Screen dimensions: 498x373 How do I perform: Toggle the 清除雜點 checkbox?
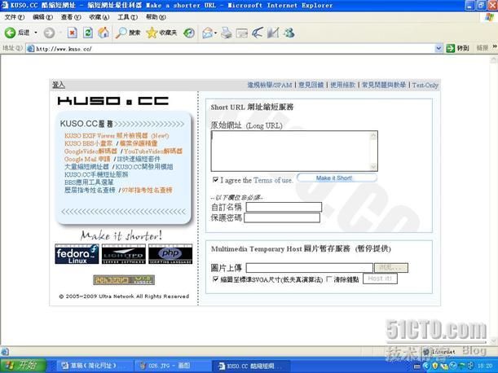[329, 279]
